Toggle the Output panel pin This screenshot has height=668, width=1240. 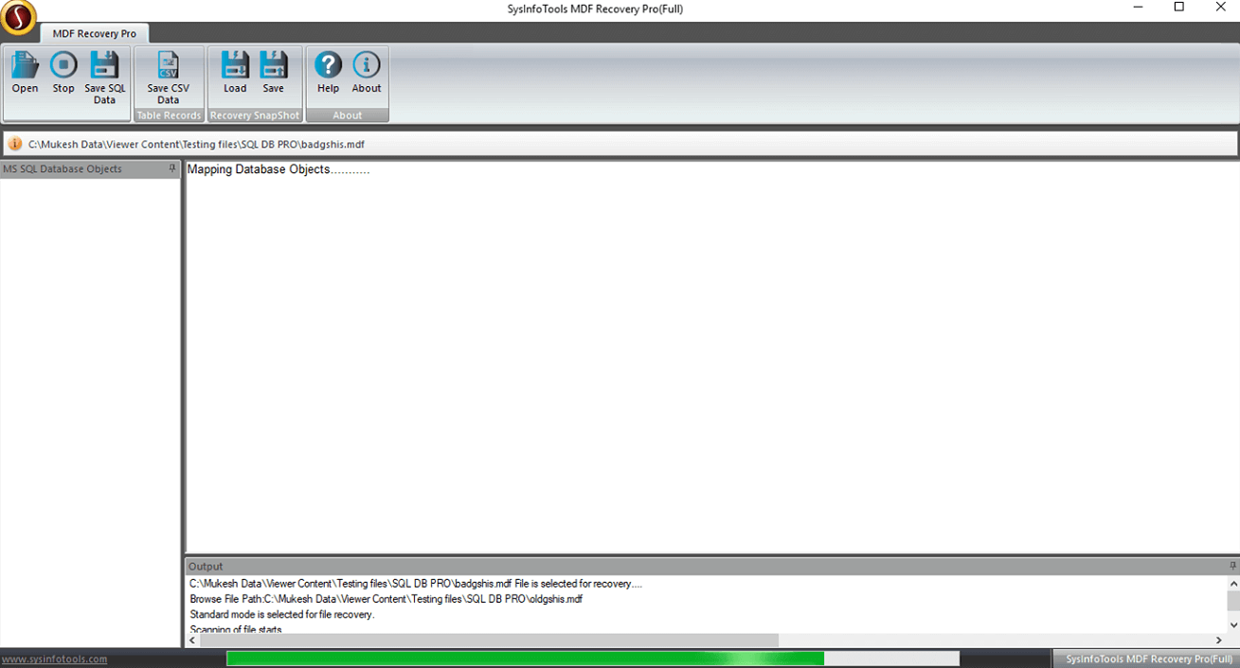[1232, 566]
